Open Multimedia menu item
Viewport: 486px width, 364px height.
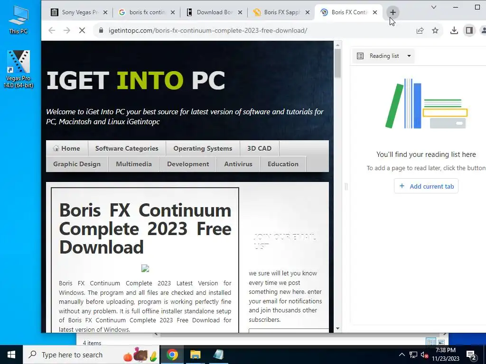point(134,164)
